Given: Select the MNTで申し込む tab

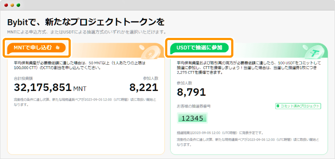Looking at the screenshot, I should tap(36, 48).
